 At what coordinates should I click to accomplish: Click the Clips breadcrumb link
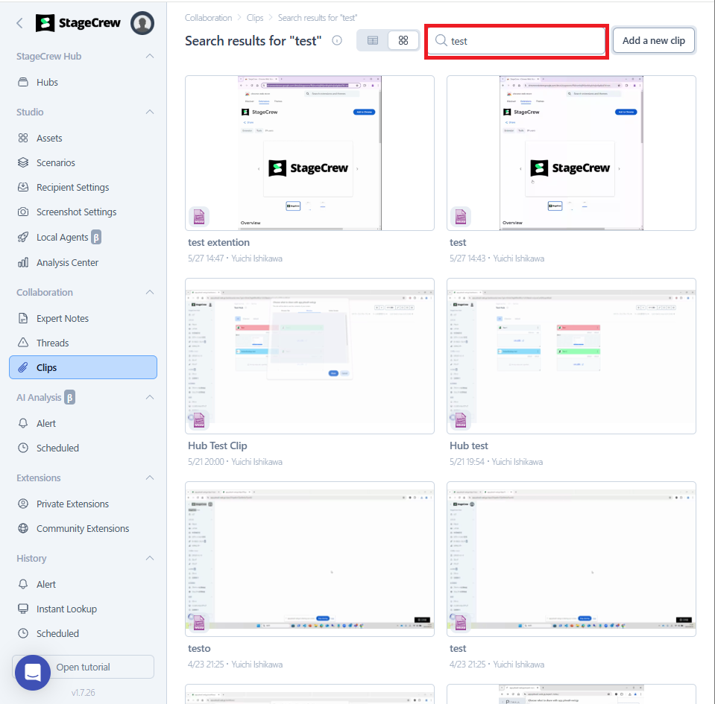pos(254,17)
